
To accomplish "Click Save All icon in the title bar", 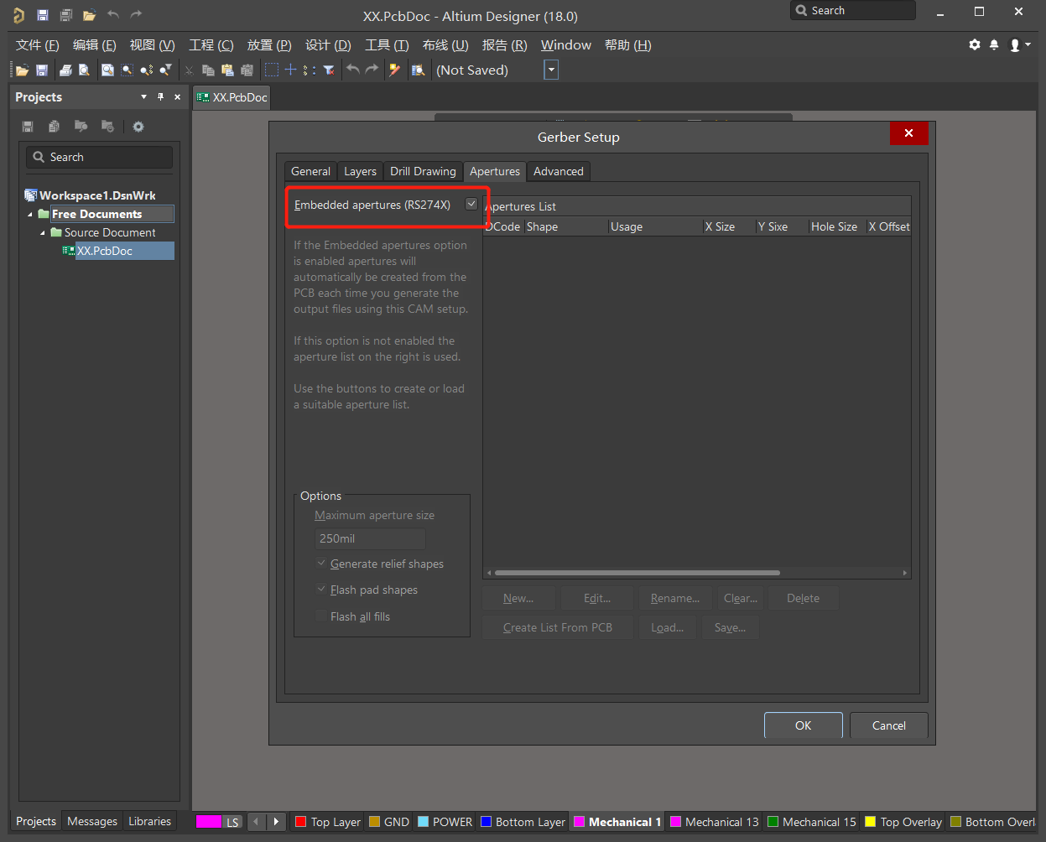I will pyautogui.click(x=66, y=15).
